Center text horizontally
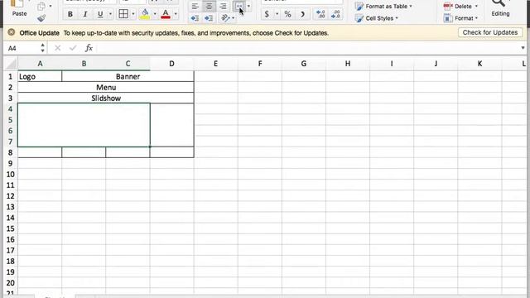Screen dimensions: 530x298 [209, 6]
